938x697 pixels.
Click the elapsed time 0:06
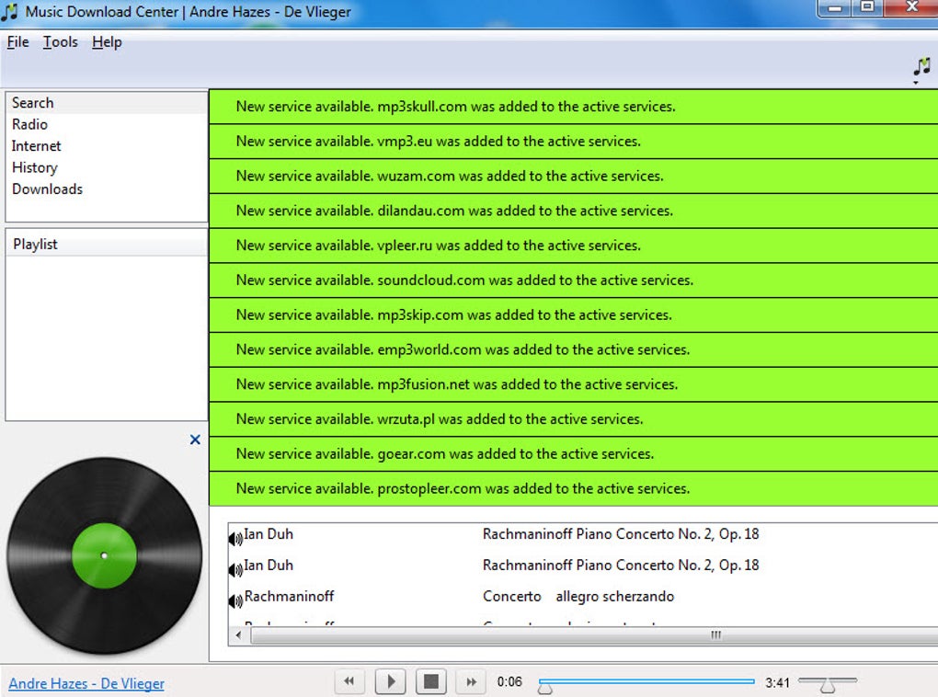click(x=509, y=682)
